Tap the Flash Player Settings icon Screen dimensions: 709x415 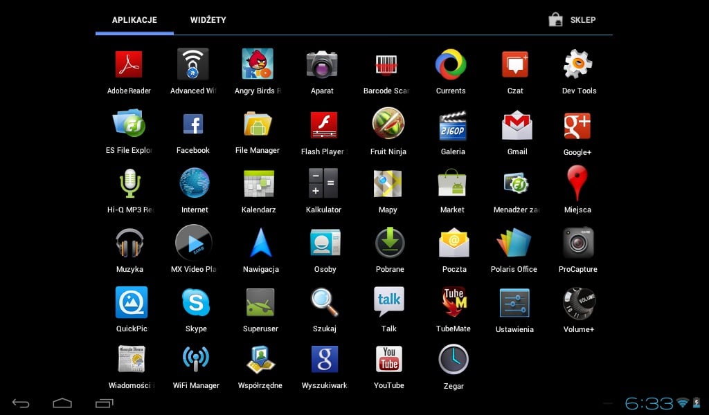tap(324, 125)
